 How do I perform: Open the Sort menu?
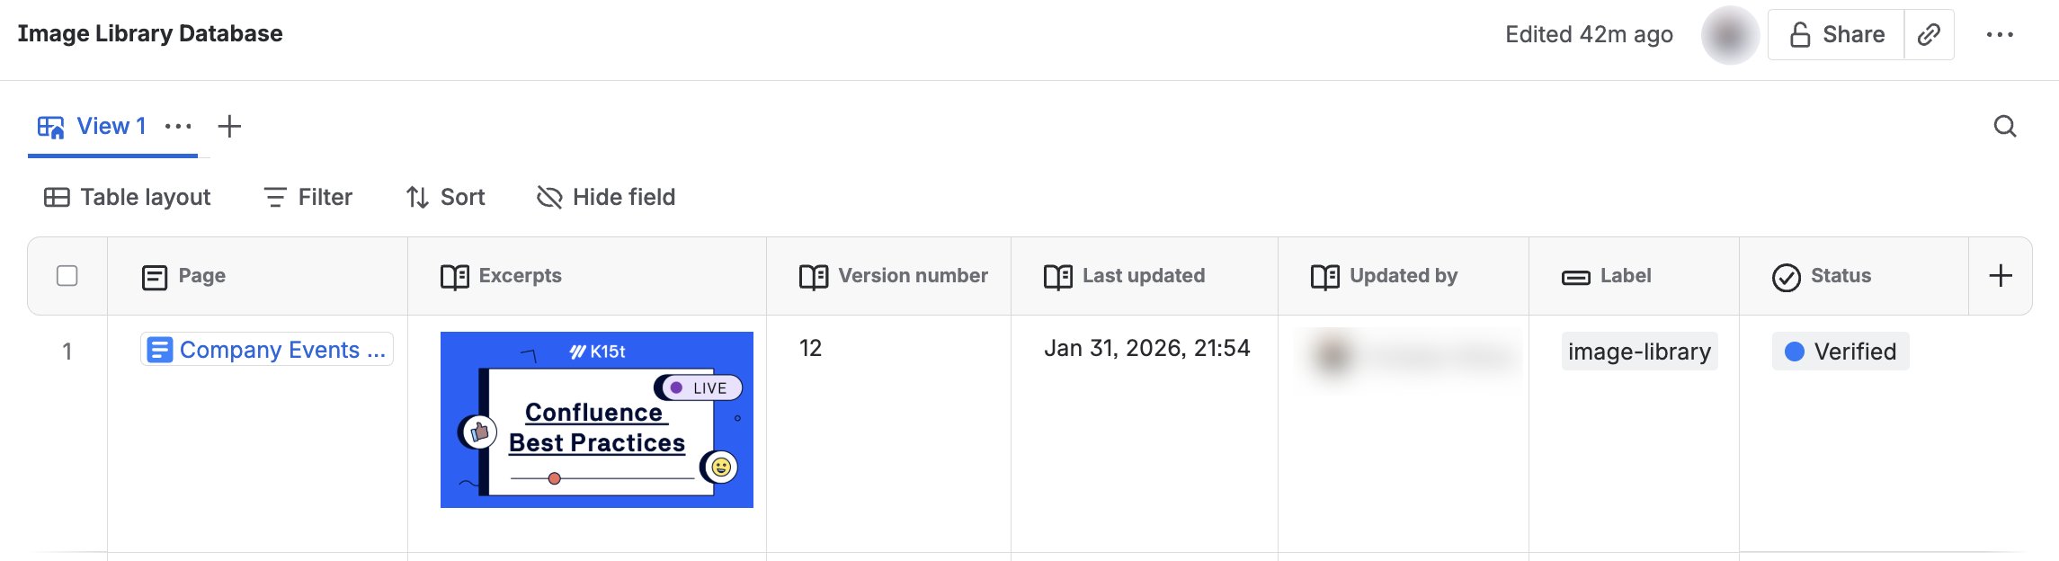(x=445, y=198)
